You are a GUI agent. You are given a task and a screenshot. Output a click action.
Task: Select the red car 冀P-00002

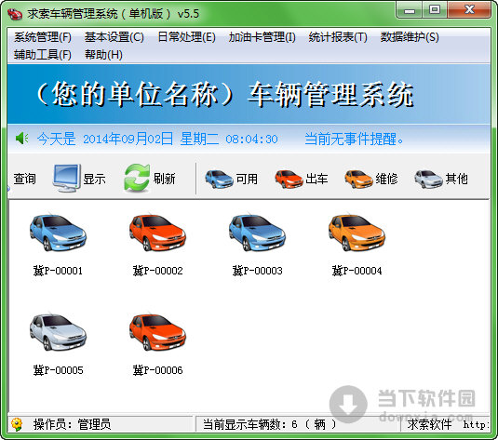point(157,233)
